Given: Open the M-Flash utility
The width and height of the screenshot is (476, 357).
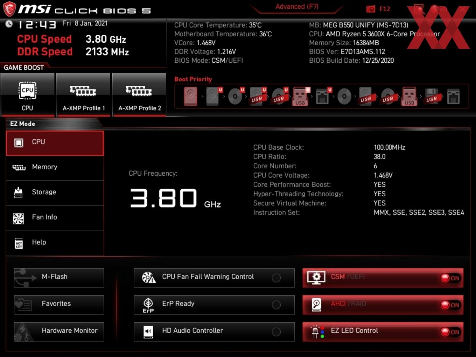Looking at the screenshot, I should point(59,278).
